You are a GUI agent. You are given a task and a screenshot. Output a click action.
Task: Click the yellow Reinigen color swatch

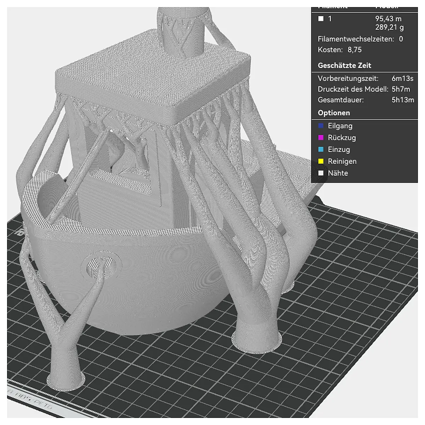tap(321, 161)
